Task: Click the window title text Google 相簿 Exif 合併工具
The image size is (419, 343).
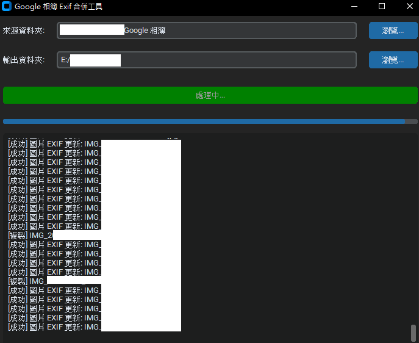Action: coord(59,7)
